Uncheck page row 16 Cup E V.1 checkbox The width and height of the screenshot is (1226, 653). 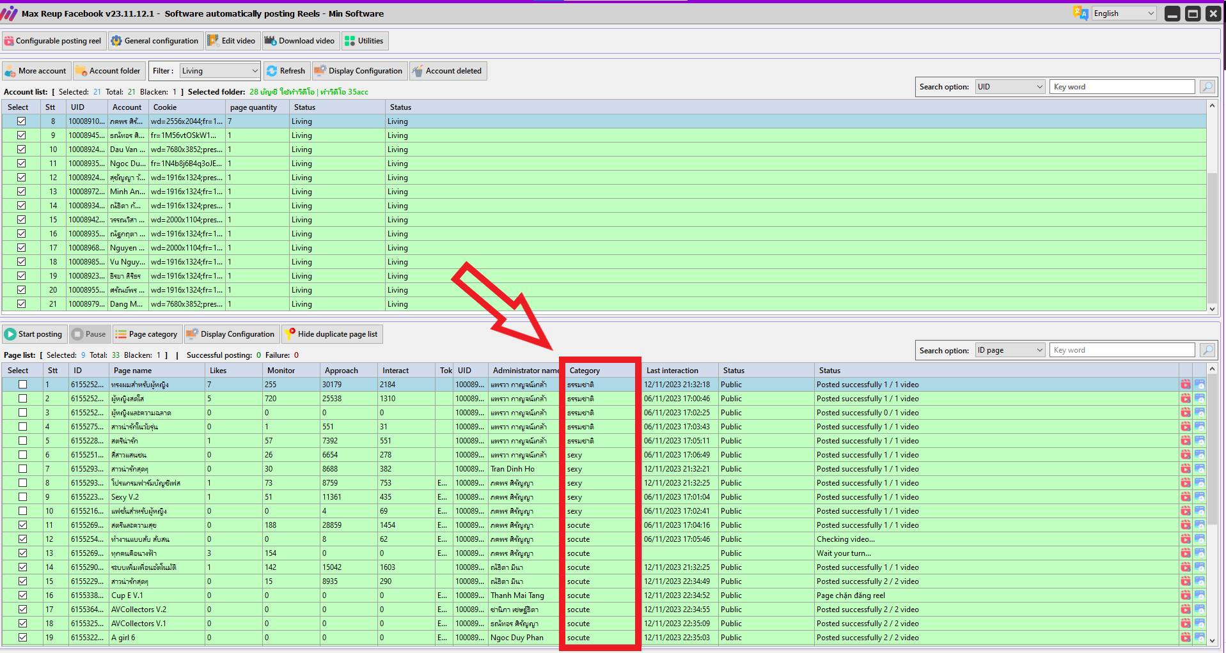[23, 595]
